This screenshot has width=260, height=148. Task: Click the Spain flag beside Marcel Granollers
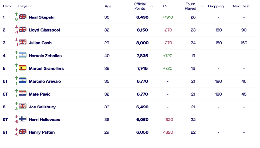pyautogui.click(x=22, y=68)
